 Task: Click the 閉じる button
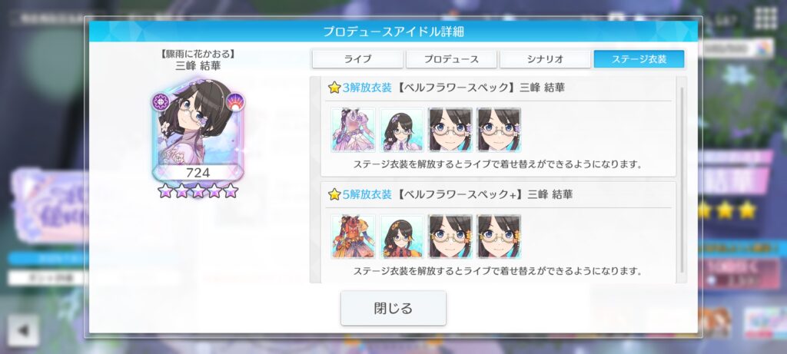click(393, 308)
